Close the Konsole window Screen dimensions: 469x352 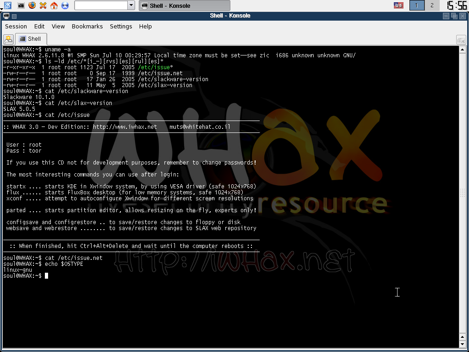463,16
